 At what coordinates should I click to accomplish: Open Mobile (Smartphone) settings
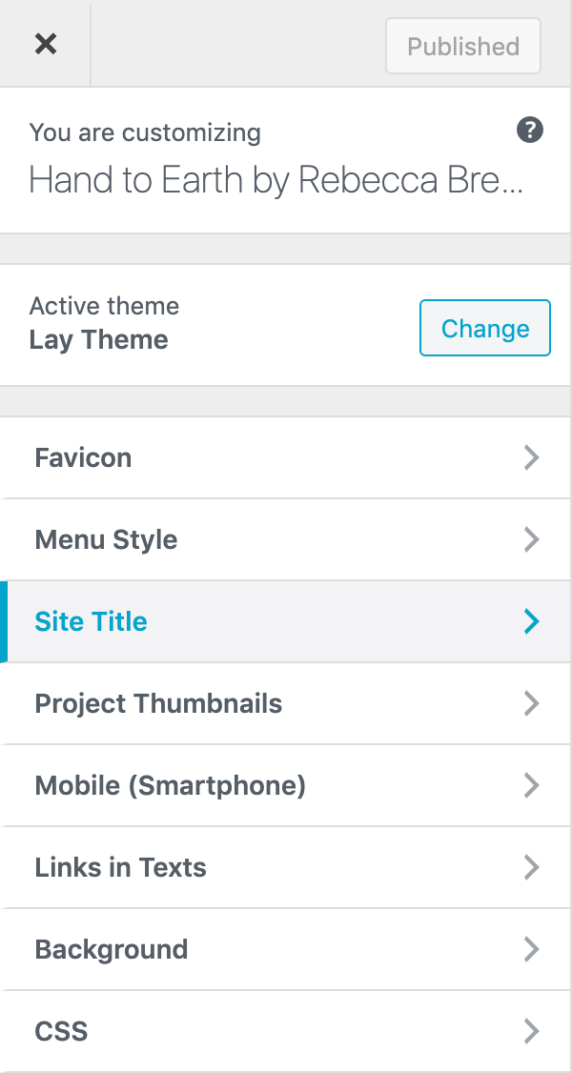coord(170,785)
